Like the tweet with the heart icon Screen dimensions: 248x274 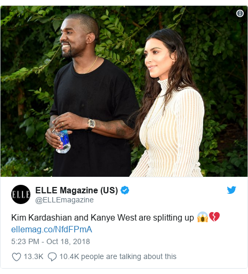(17, 257)
